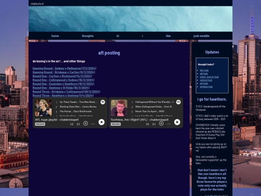Click the site title in top bar
This screenshot has height=196, width=261.
pyautogui.click(x=37, y=4)
